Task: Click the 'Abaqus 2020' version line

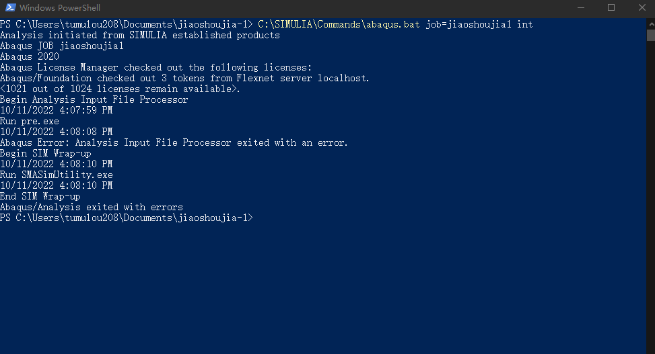Action: click(x=30, y=56)
